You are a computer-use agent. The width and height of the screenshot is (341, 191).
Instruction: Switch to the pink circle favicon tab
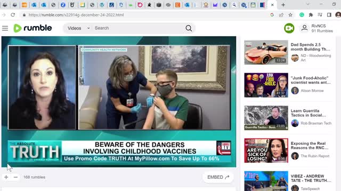coord(140,5)
